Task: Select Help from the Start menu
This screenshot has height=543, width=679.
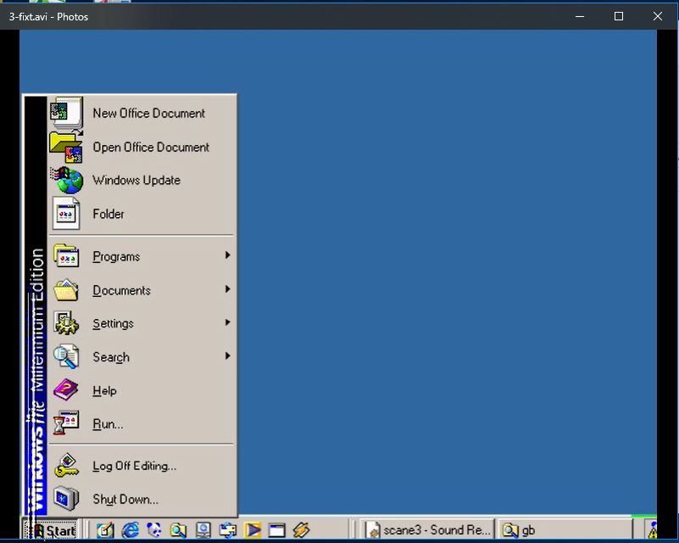Action: [x=142, y=389]
